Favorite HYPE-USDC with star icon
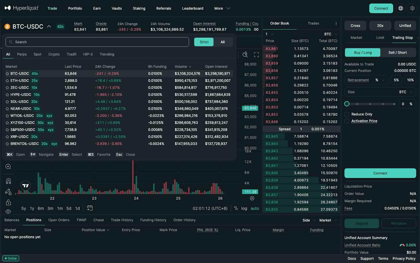The image size is (420, 263). (7, 95)
